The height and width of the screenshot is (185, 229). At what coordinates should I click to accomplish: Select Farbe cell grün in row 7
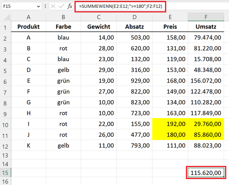(63, 92)
